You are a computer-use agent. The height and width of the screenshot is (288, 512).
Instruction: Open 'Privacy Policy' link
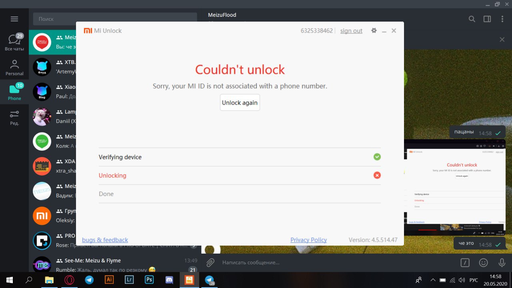click(308, 240)
